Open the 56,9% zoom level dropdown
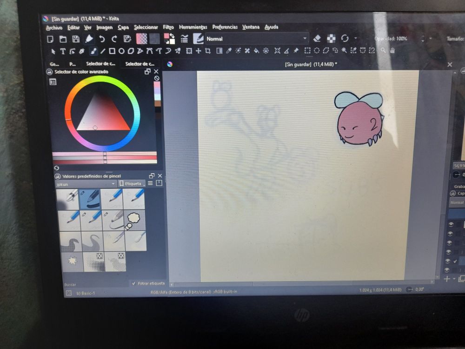Image resolution: width=465 pixels, height=349 pixels. 458,166
